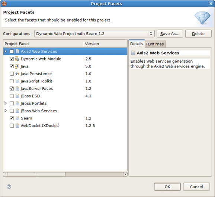Click the scrollbar left arrow
This screenshot has height=197, width=215.
click(5, 174)
